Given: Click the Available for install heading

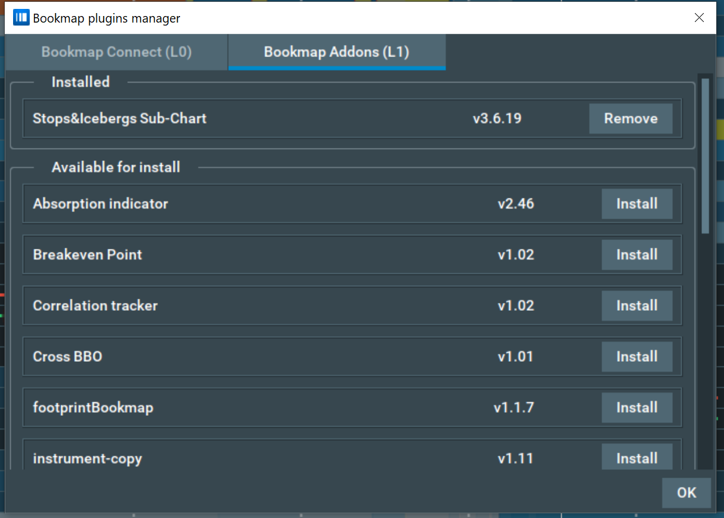Looking at the screenshot, I should (116, 168).
